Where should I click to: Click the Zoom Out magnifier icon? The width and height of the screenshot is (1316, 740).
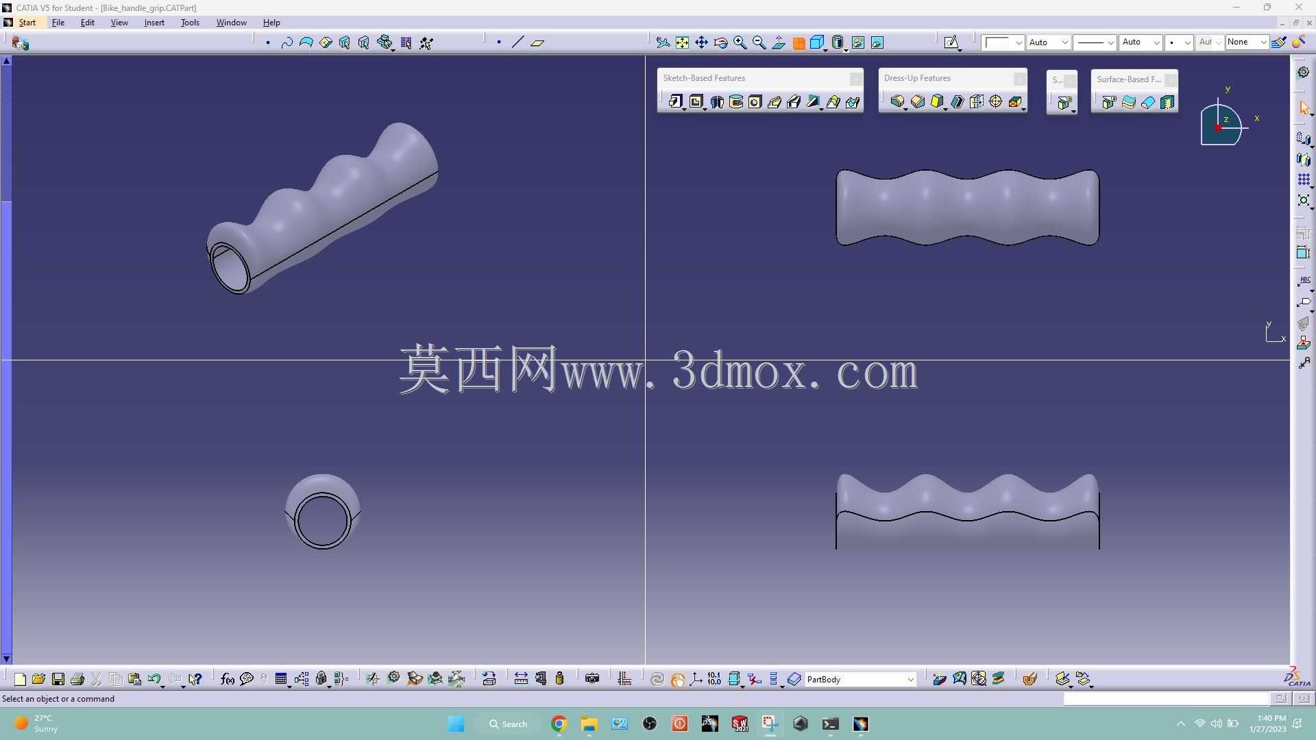[759, 42]
